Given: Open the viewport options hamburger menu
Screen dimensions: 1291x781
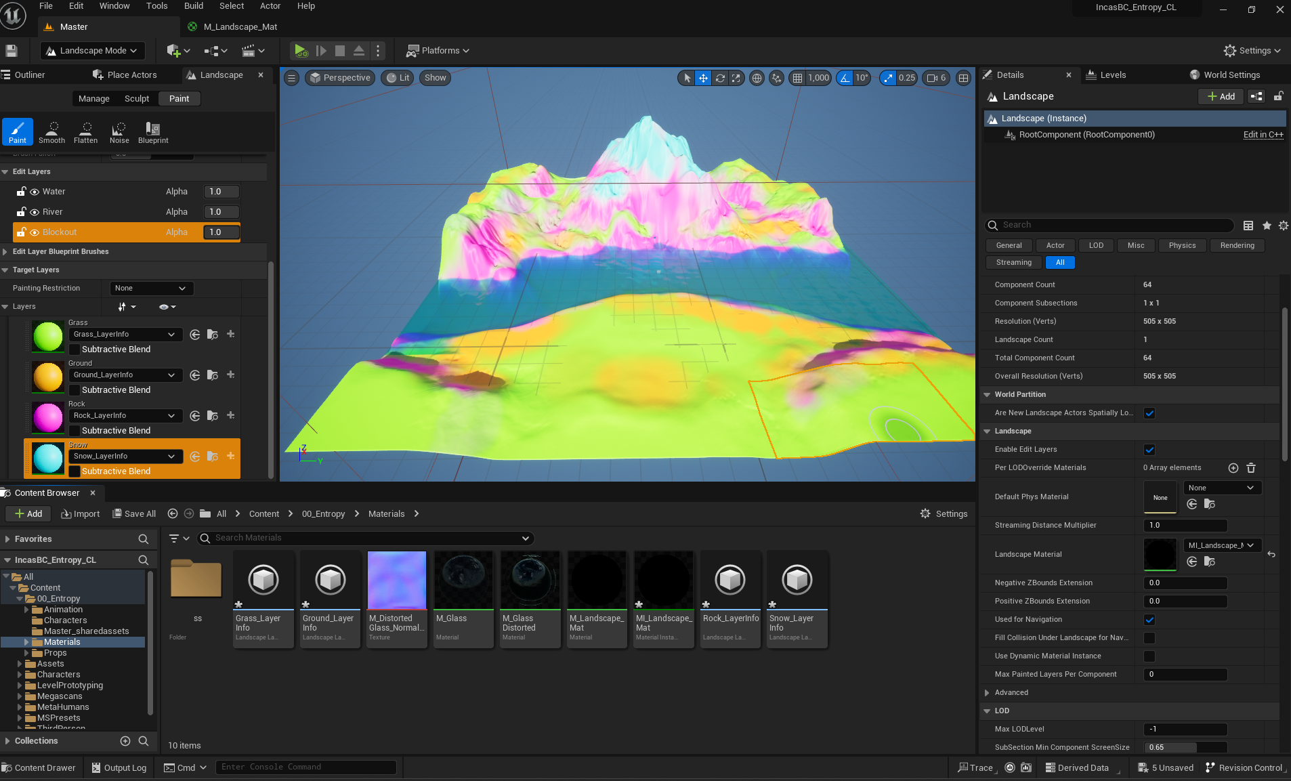Looking at the screenshot, I should [291, 78].
